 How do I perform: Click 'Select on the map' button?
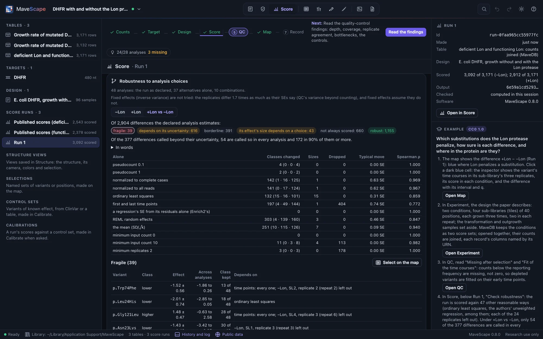tap(397, 263)
